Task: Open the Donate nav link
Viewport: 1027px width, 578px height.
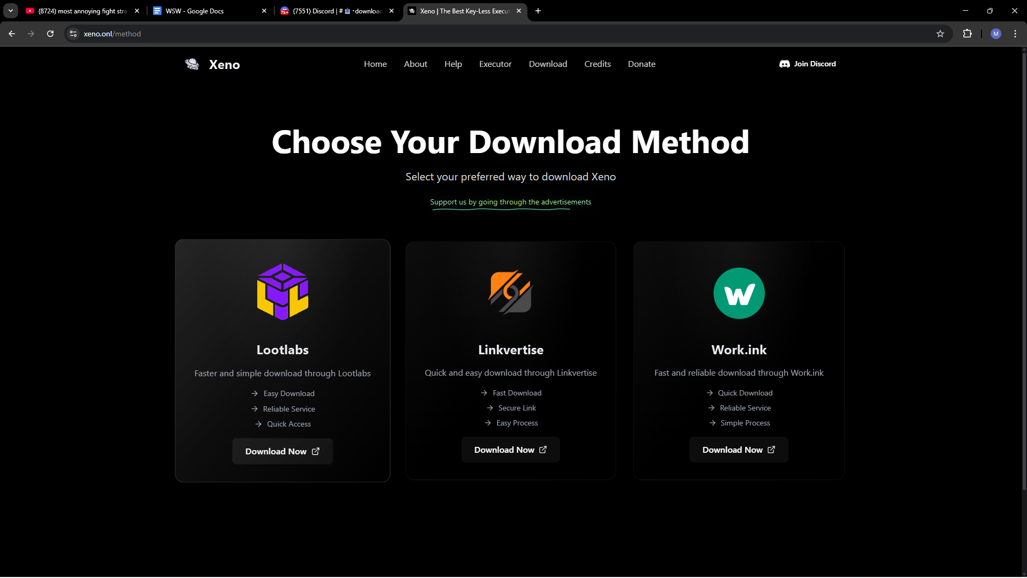Action: point(641,64)
